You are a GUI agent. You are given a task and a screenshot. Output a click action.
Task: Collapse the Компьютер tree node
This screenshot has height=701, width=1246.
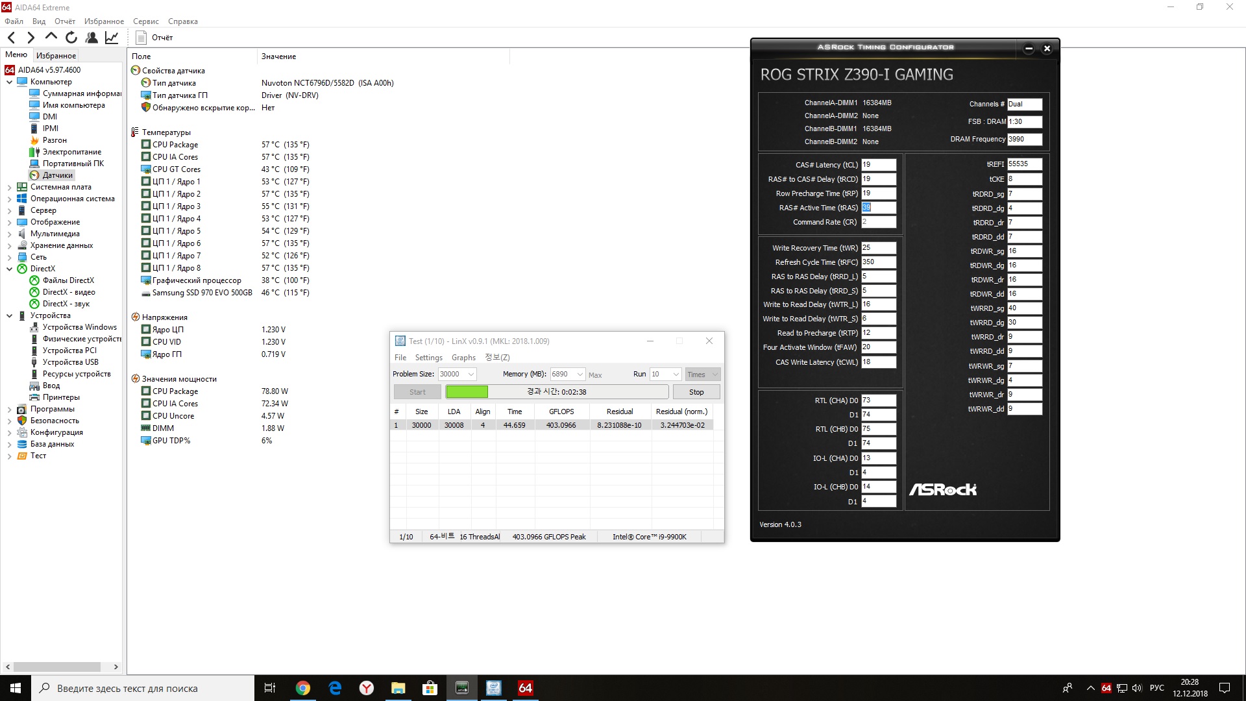[10, 82]
